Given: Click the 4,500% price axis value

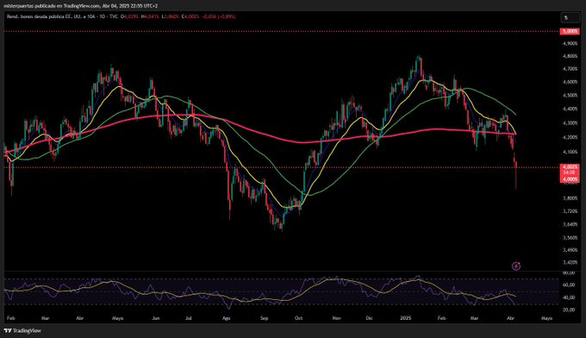Looking at the screenshot, I should [570, 96].
